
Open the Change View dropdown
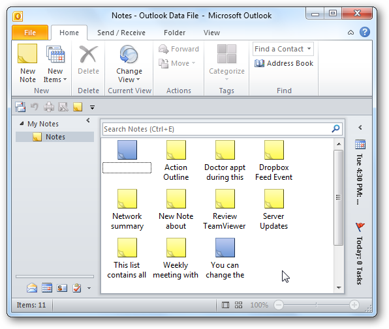click(x=129, y=64)
